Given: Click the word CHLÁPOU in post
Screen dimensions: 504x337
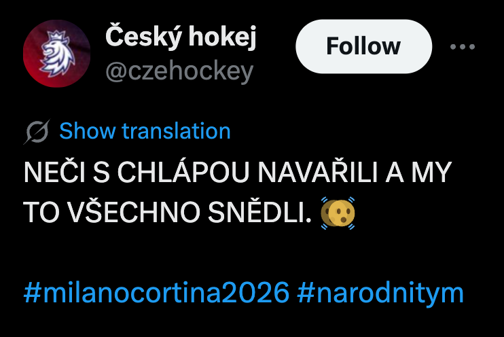Looking at the screenshot, I should pyautogui.click(x=183, y=172).
